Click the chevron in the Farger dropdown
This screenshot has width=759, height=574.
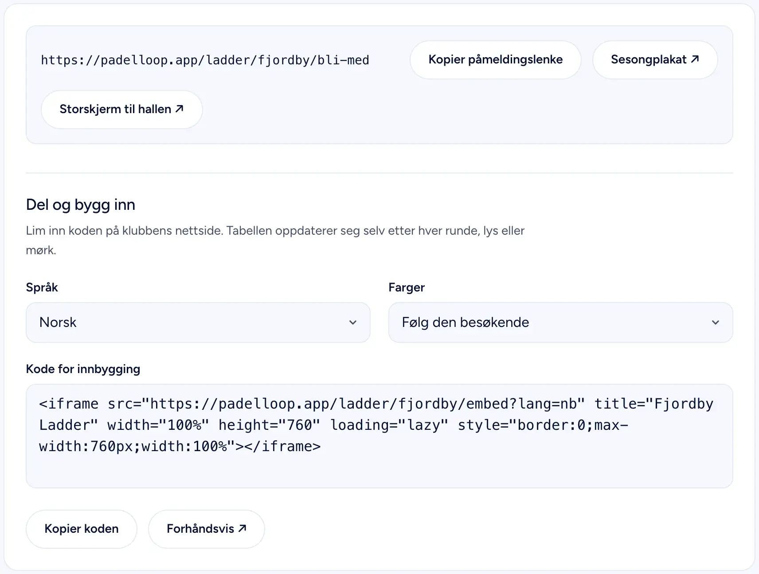tap(716, 322)
